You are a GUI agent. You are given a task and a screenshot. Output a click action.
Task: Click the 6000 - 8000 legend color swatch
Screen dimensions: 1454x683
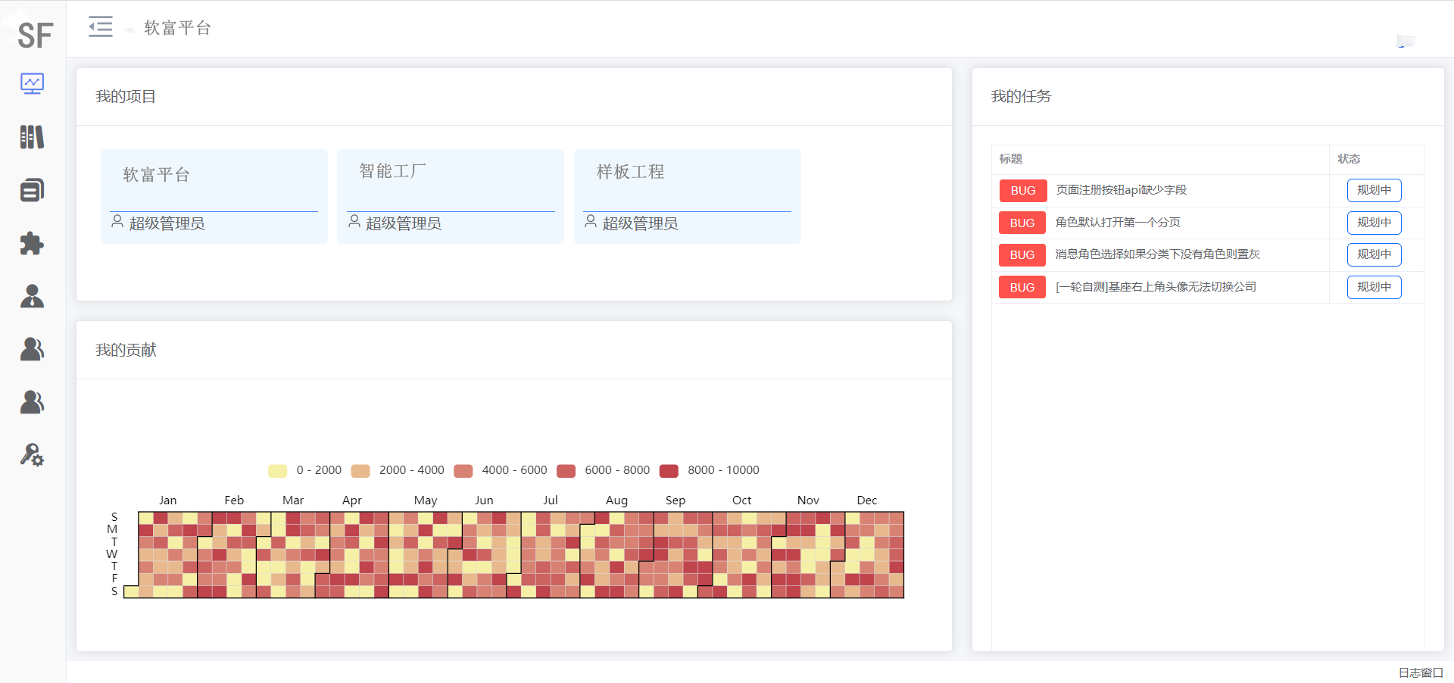pos(566,471)
